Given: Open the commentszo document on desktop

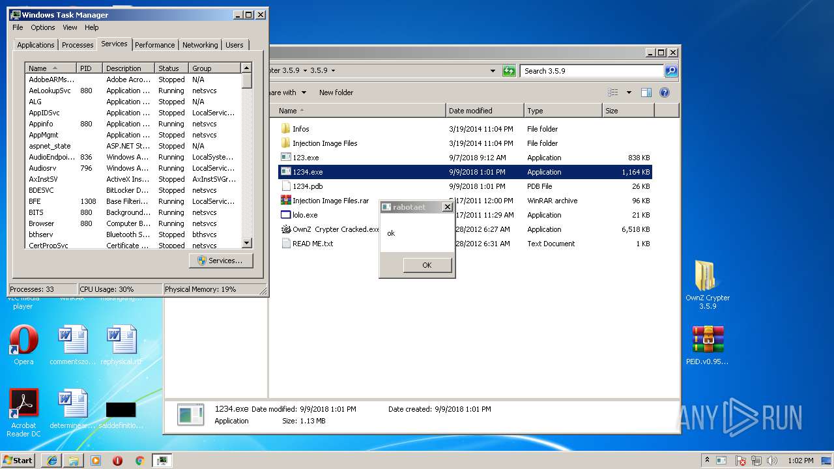Looking at the screenshot, I should coord(72,345).
